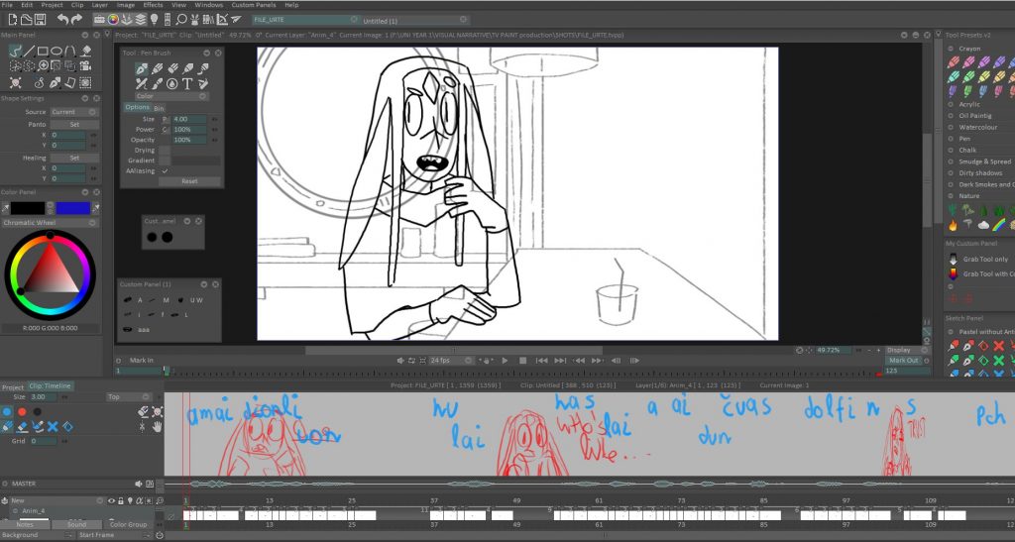1015x542 pixels.
Task: Click the Healing Set button
Action: pyautogui.click(x=74, y=158)
